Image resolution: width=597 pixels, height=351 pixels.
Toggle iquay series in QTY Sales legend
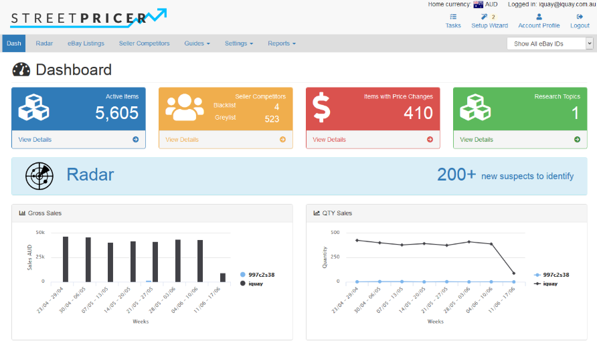pos(545,283)
